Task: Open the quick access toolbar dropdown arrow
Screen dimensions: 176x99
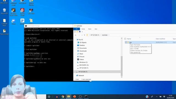Action: click(x=82, y=32)
